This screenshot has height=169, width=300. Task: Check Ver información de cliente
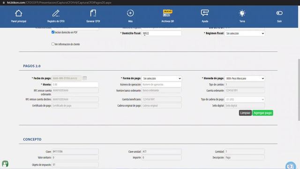(53, 44)
